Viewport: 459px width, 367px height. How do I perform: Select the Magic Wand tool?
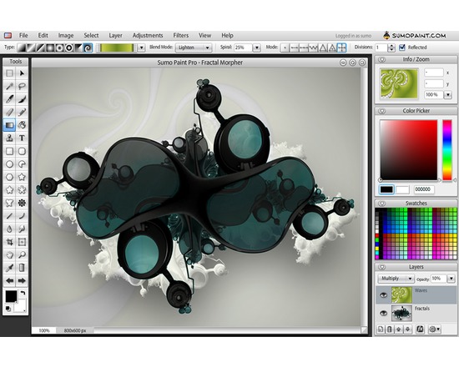point(10,86)
